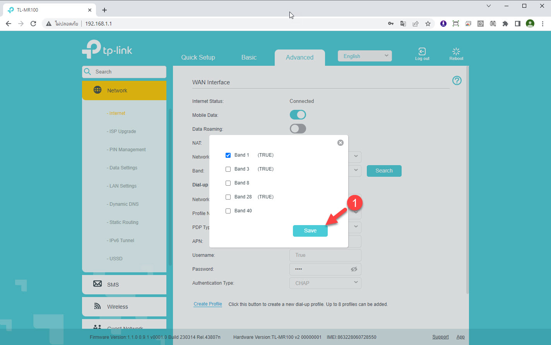This screenshot has width=551, height=345.
Task: Switch to the Basic tab
Action: [x=249, y=57]
